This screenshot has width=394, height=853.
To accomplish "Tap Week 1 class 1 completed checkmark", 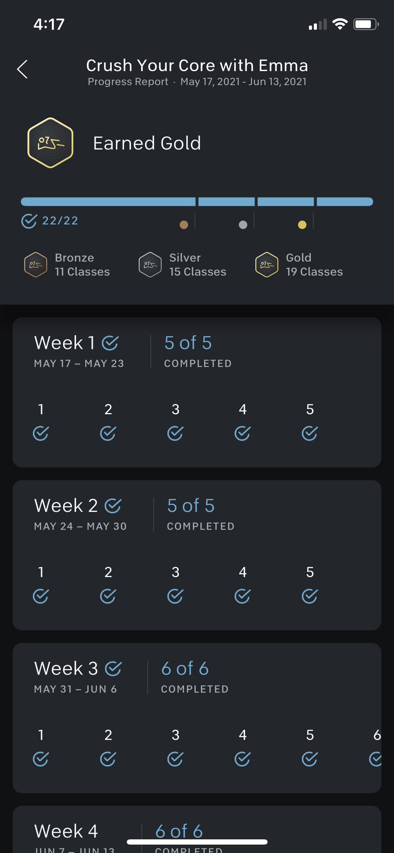I will (x=41, y=434).
